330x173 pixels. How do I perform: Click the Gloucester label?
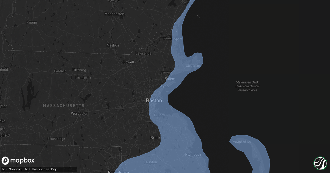point(193,66)
